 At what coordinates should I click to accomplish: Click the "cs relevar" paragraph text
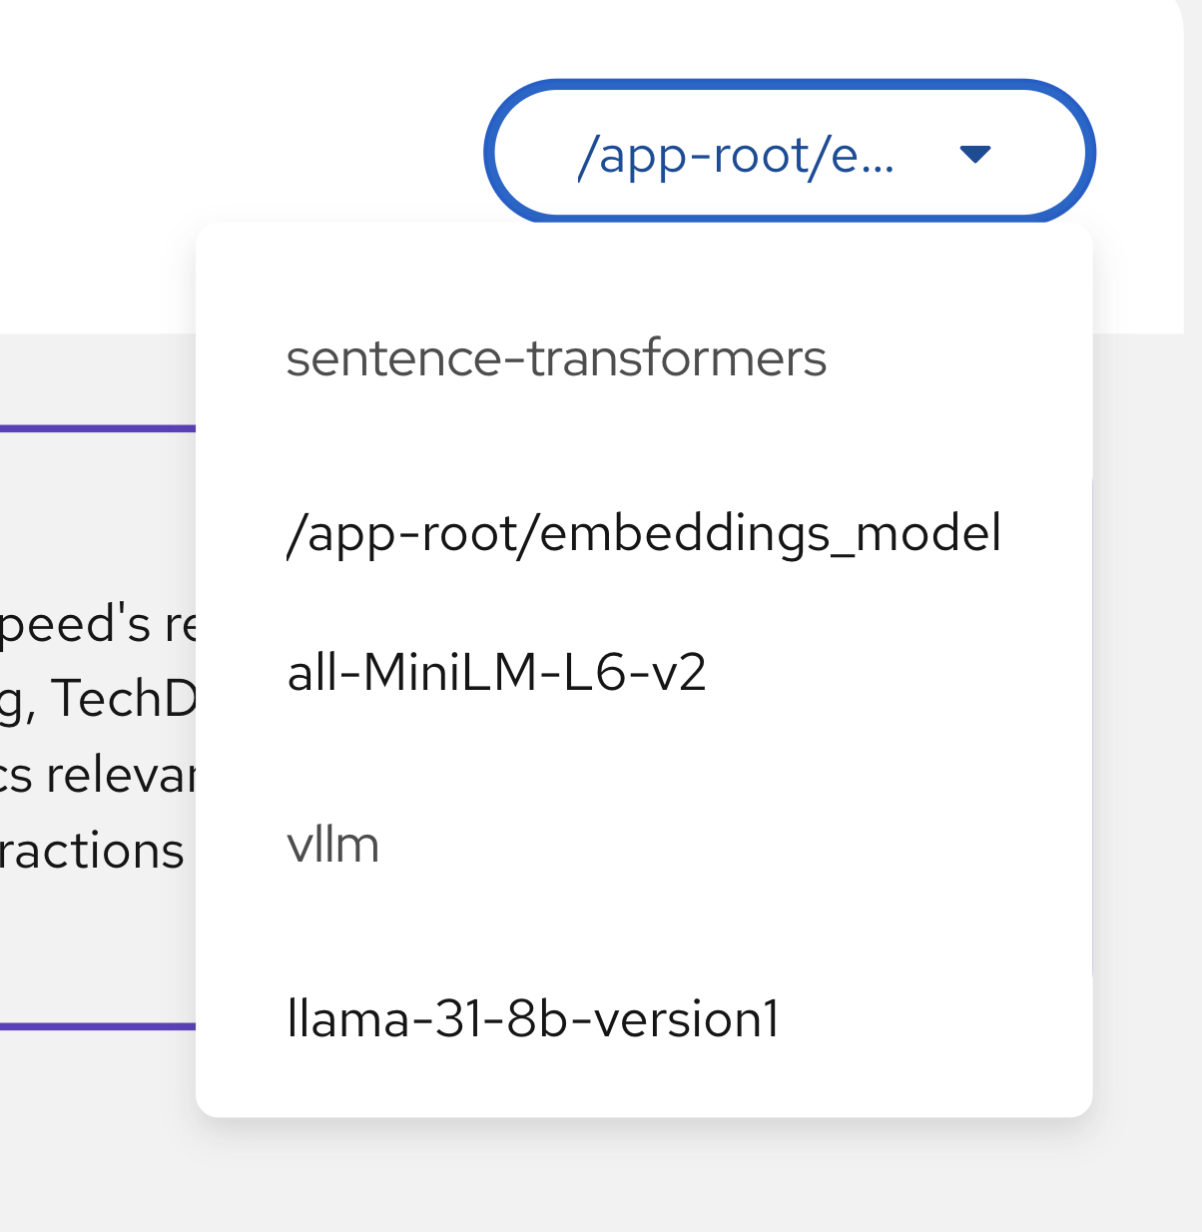click(x=98, y=775)
